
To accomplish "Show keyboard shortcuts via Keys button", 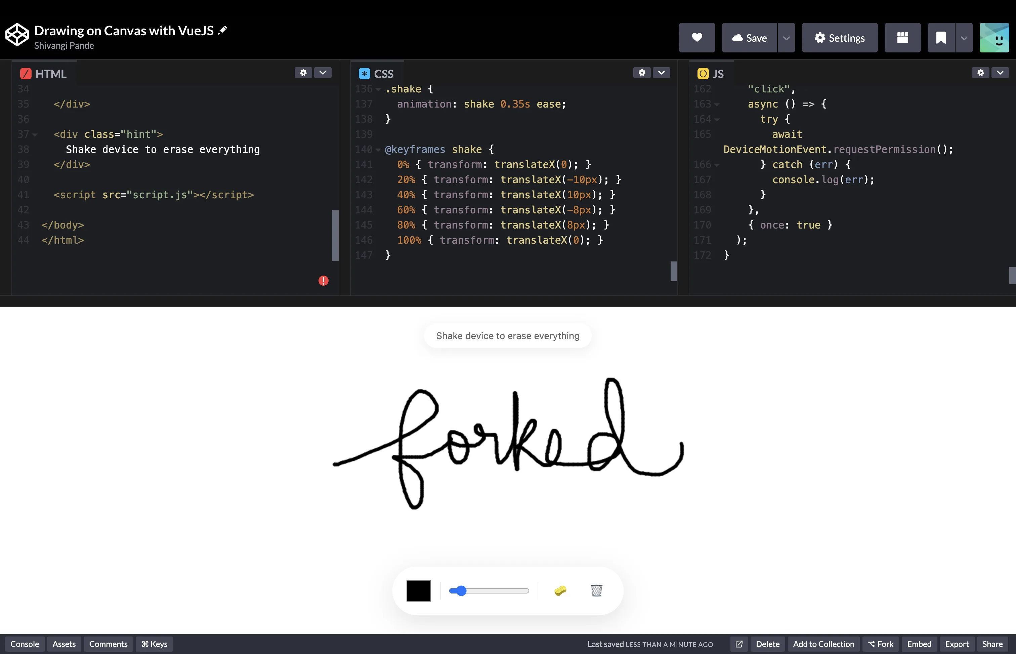I will tap(155, 644).
